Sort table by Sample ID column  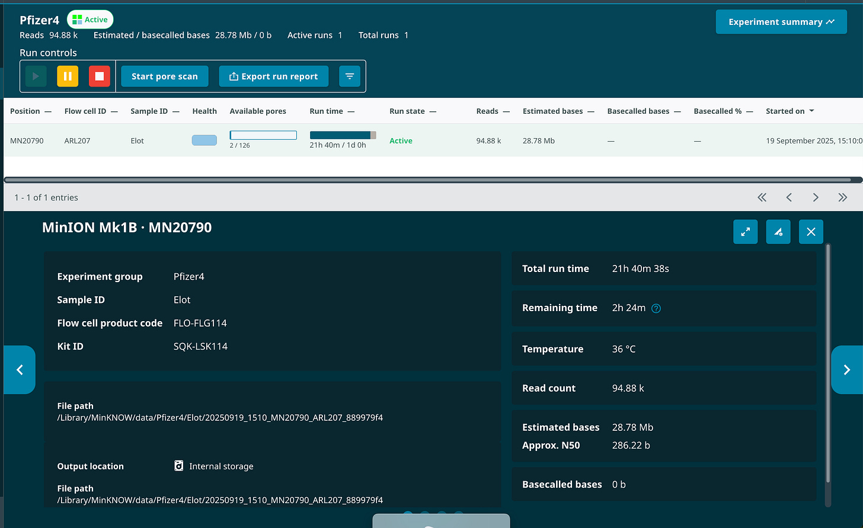[x=155, y=111]
